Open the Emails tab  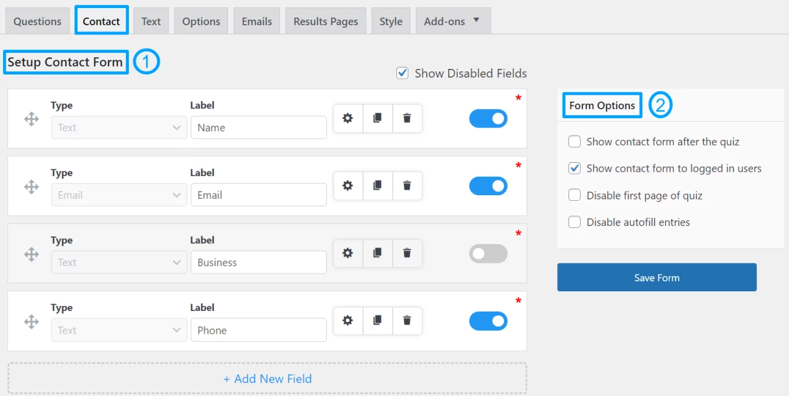pyautogui.click(x=257, y=21)
